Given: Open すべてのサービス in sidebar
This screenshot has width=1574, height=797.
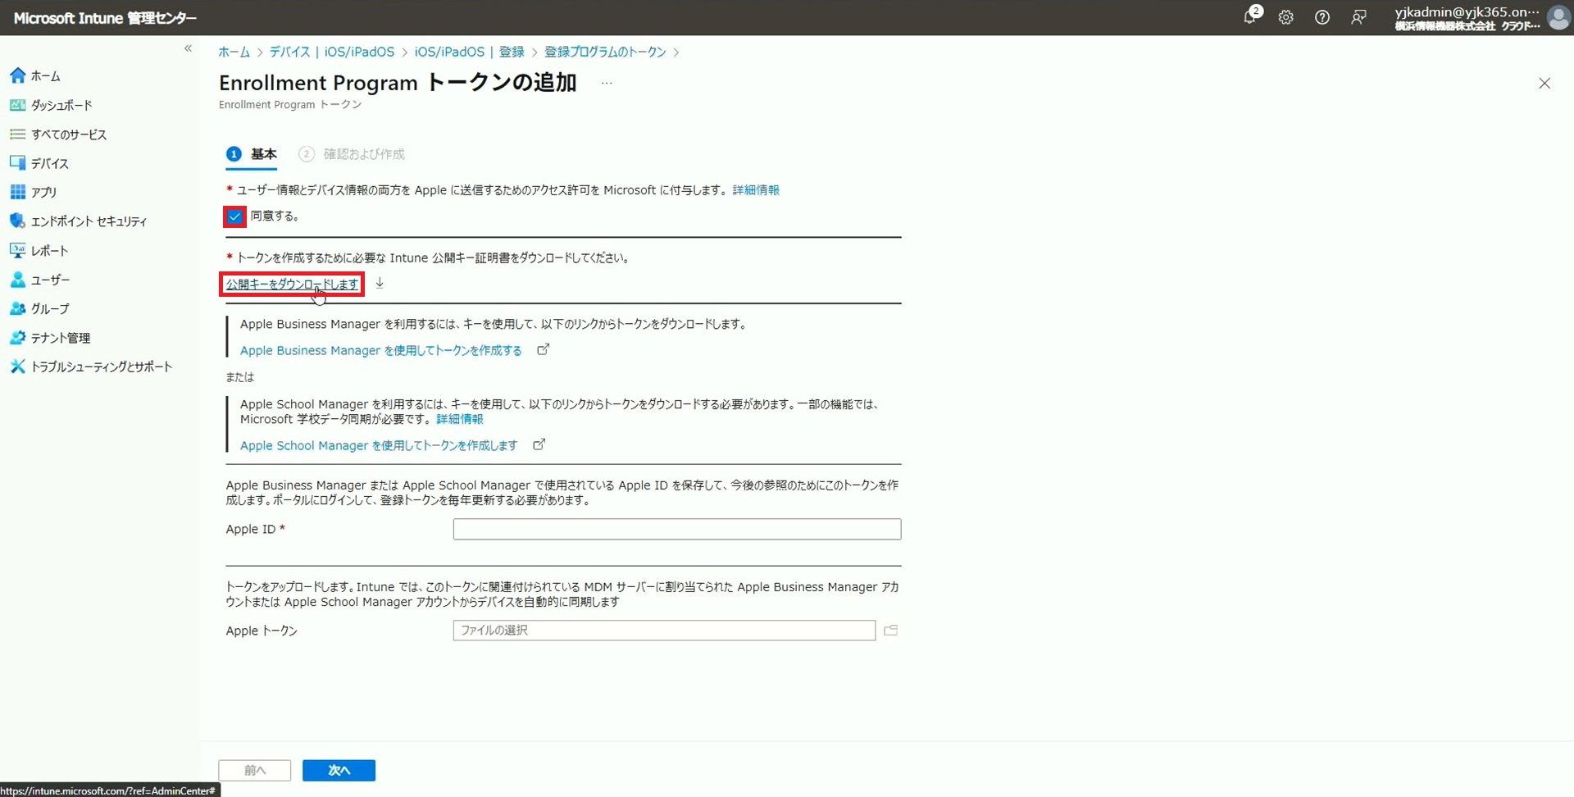Looking at the screenshot, I should (58, 134).
